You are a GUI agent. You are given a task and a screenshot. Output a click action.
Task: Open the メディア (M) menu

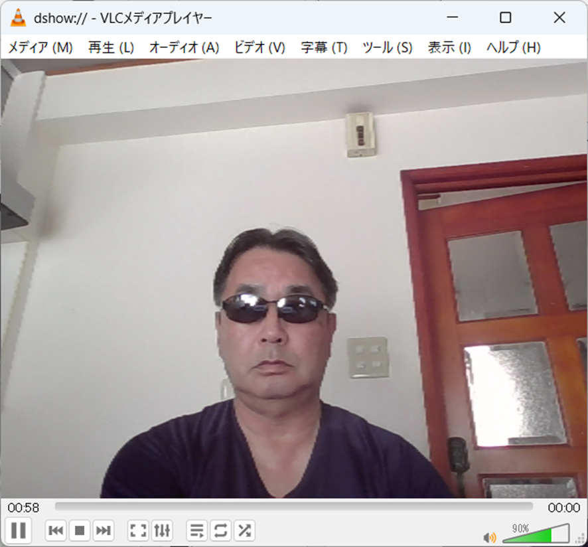[x=40, y=47]
